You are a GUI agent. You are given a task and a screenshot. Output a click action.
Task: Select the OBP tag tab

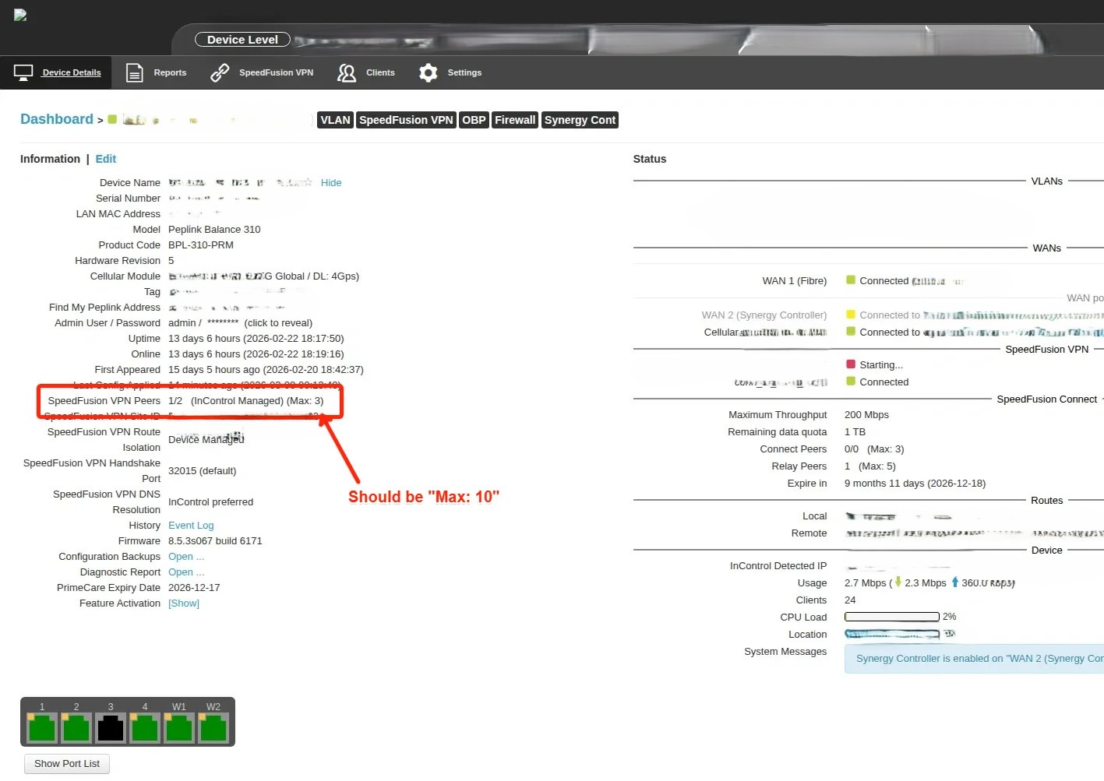(474, 120)
